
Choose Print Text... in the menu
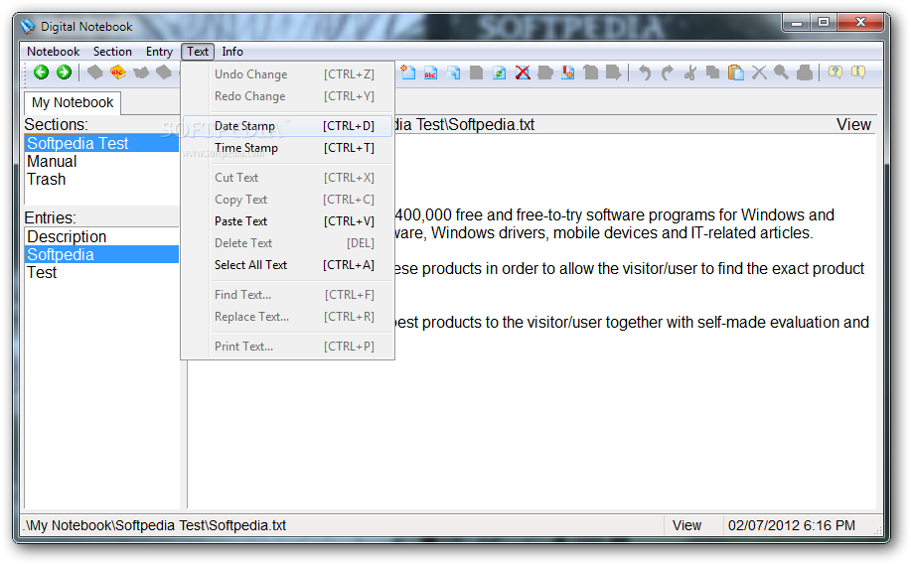coord(289,347)
